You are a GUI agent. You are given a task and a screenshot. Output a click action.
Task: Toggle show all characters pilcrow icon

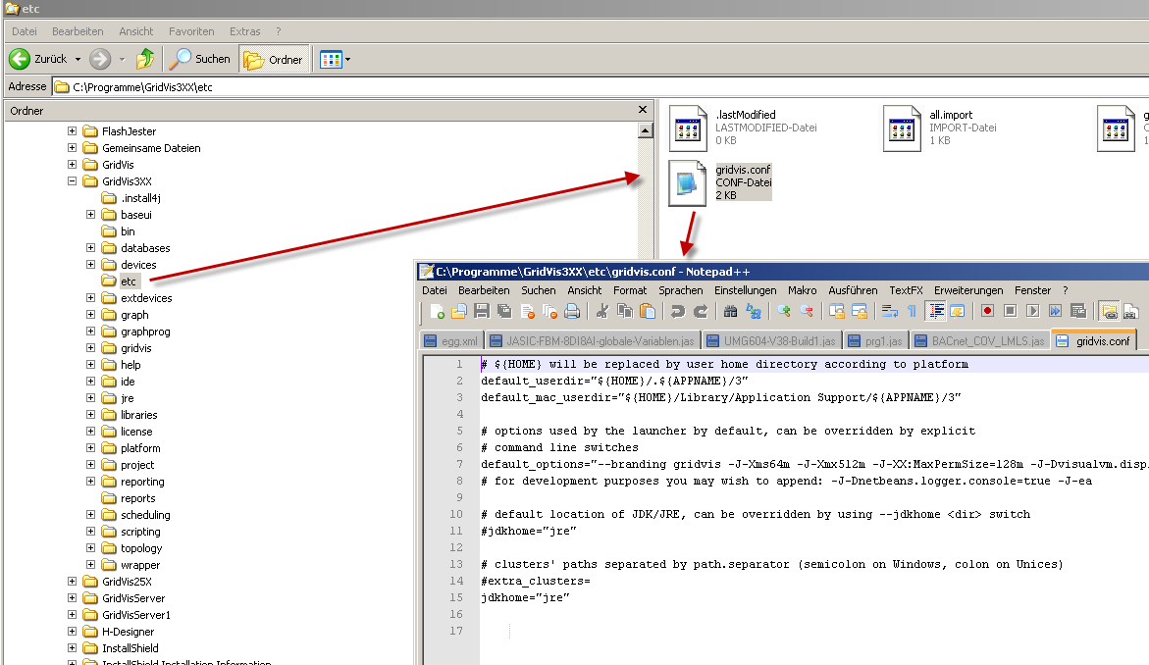(912, 312)
